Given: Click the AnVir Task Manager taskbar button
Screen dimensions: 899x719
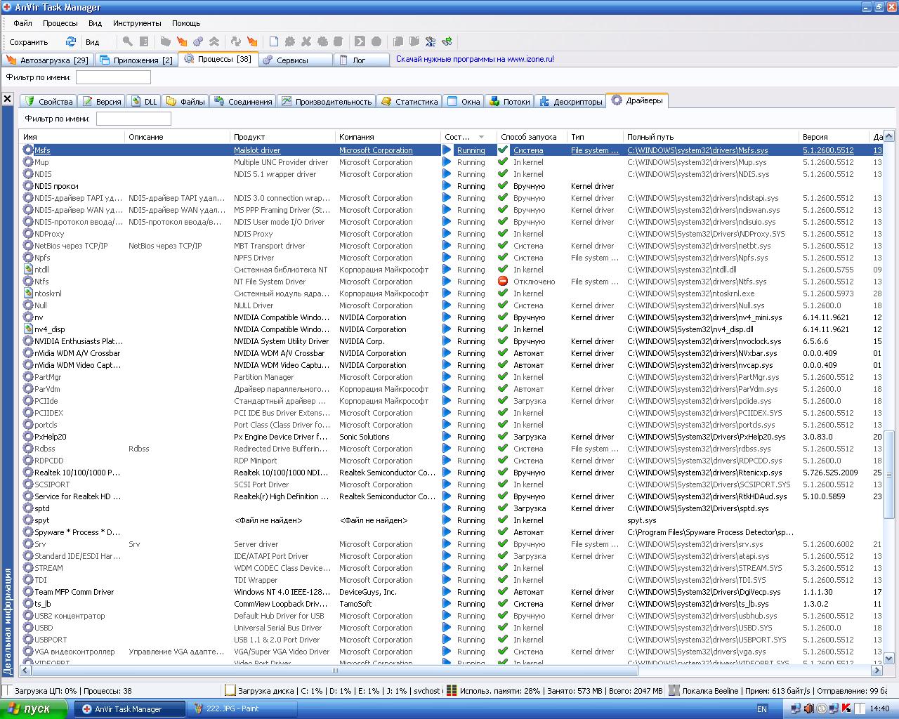Looking at the screenshot, I should [130, 709].
